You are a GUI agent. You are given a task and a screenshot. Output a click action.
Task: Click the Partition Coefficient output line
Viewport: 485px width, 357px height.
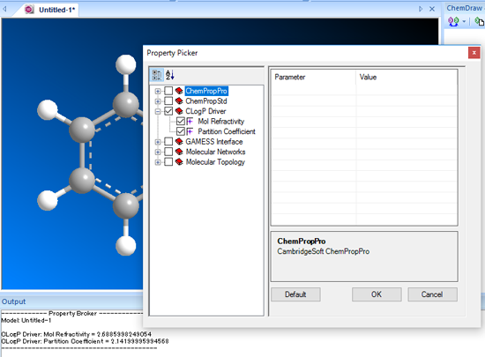(85, 341)
